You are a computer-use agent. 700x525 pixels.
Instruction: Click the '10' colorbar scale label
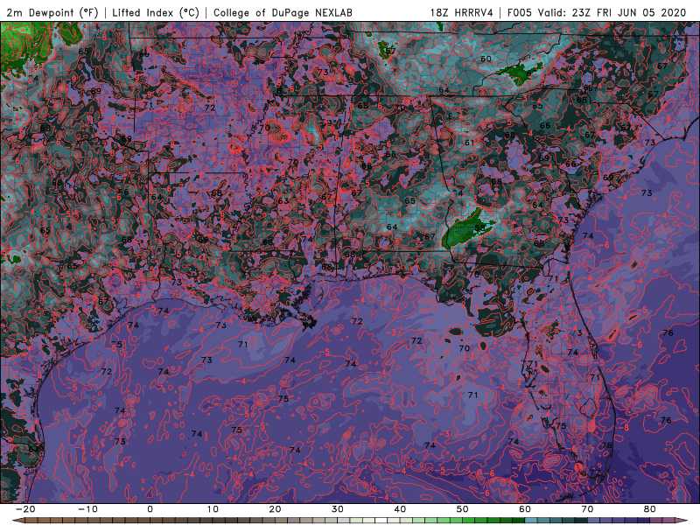(213, 509)
